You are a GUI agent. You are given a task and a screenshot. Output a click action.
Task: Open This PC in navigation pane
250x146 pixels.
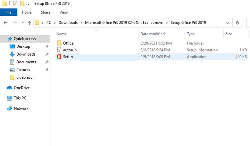pyautogui.click(x=20, y=98)
